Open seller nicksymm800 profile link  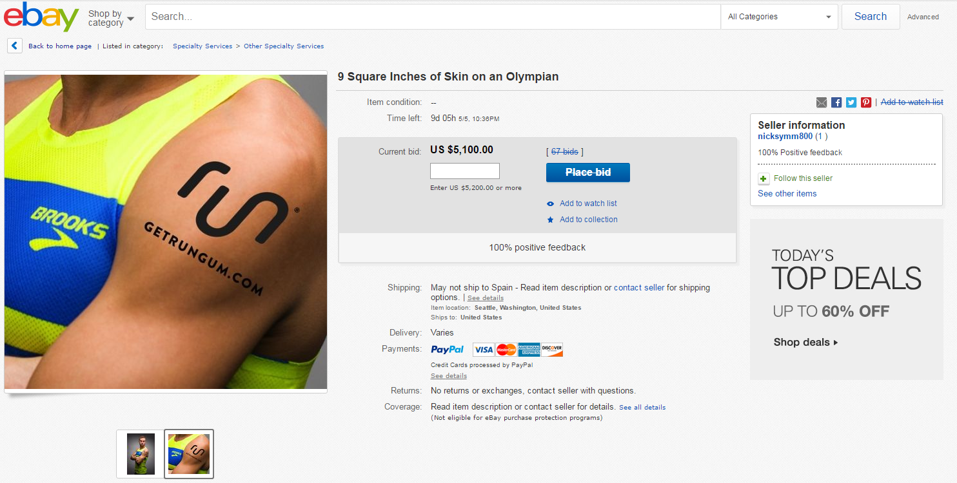pyautogui.click(x=785, y=137)
